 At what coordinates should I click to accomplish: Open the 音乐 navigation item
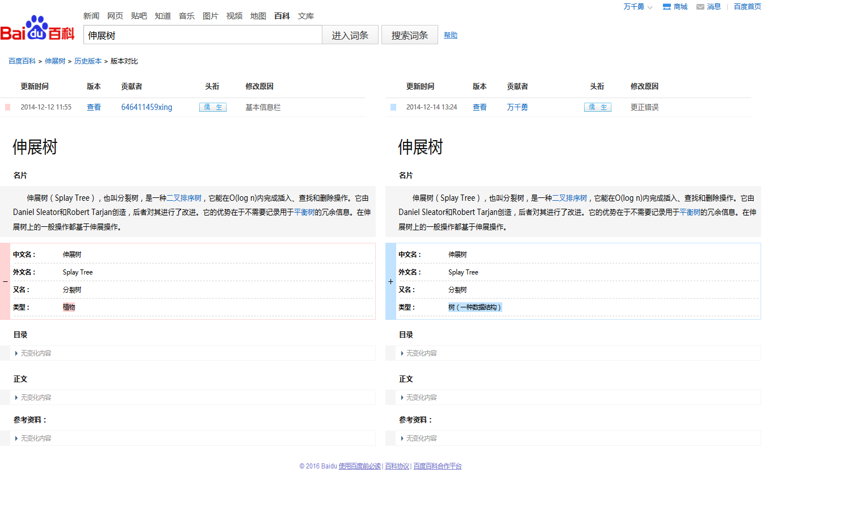pyautogui.click(x=187, y=16)
